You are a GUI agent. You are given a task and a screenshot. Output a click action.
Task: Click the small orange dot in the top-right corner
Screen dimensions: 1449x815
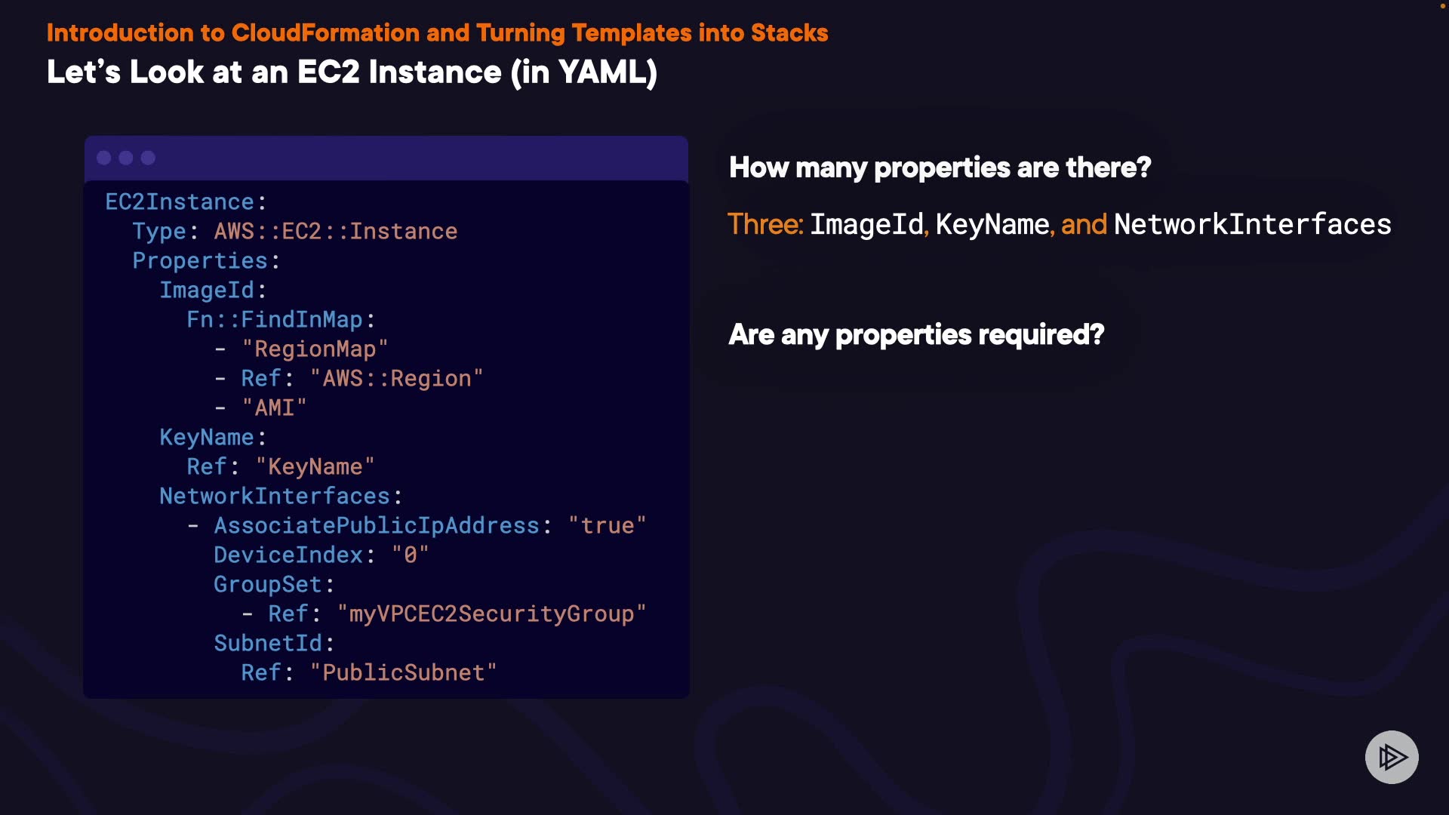(1442, 6)
